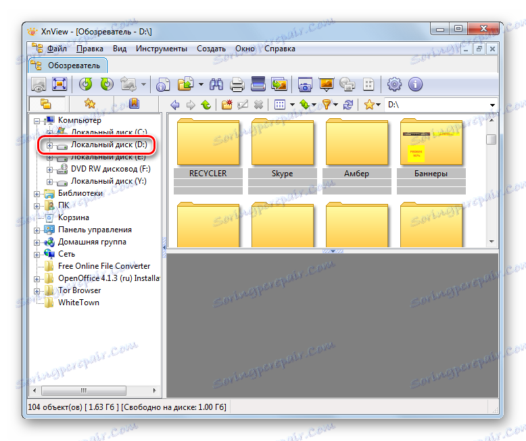Screen dimensions: 526x441
Task: Open the Создать menu
Action: pyautogui.click(x=211, y=49)
